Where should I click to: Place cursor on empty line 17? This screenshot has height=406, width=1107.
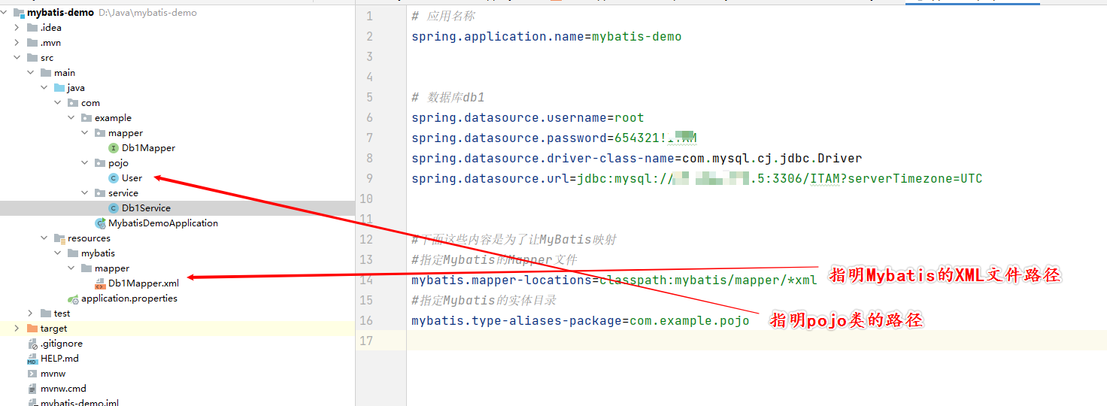pyautogui.click(x=756, y=341)
